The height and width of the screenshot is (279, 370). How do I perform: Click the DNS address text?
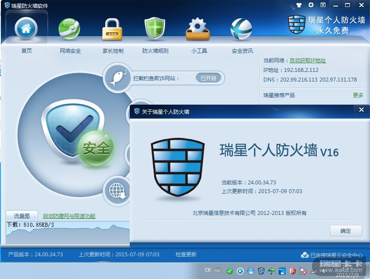(x=310, y=79)
